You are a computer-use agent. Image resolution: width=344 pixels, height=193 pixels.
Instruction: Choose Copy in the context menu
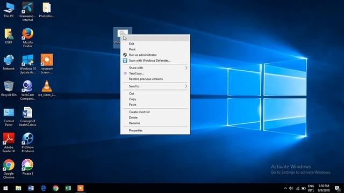click(155, 99)
